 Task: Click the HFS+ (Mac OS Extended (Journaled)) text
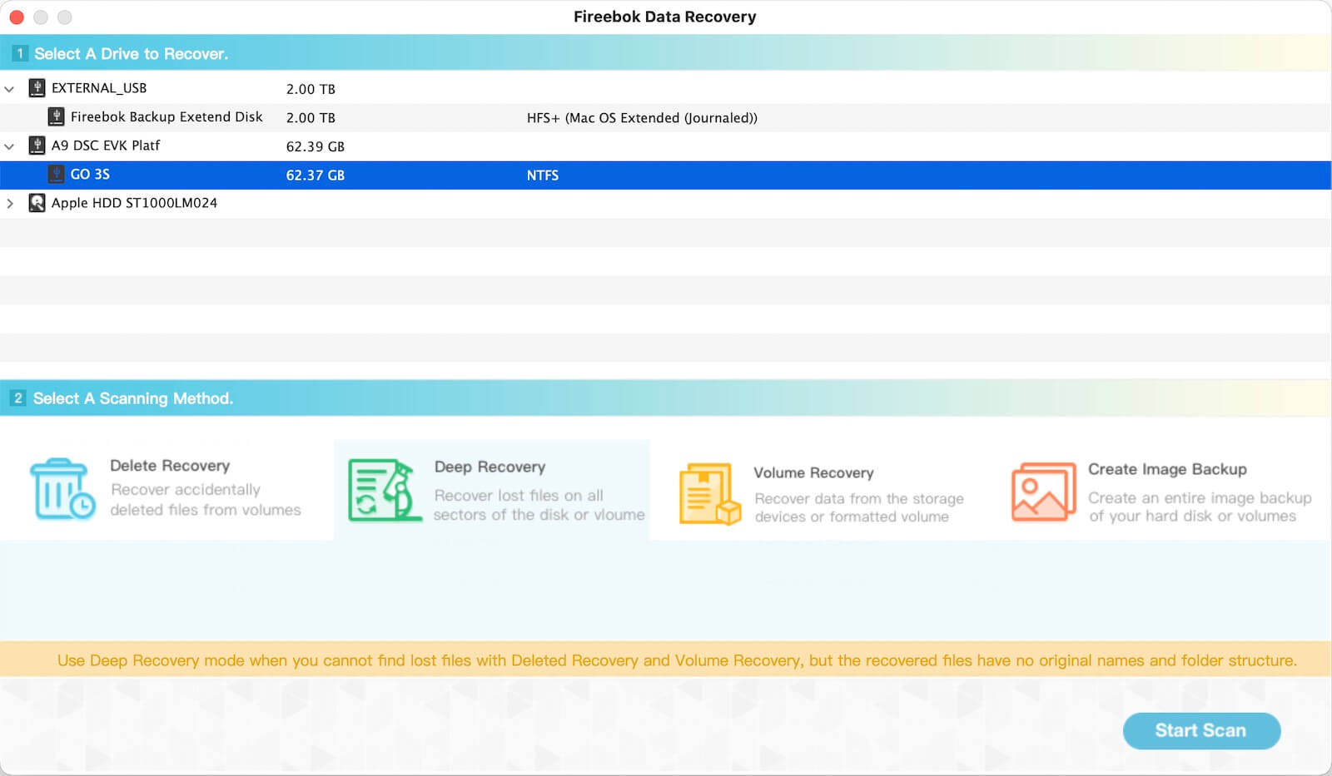(642, 118)
